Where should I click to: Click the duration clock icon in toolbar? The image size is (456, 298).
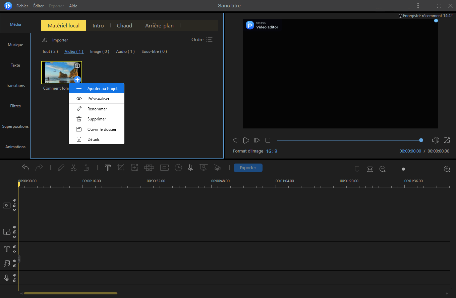click(178, 168)
